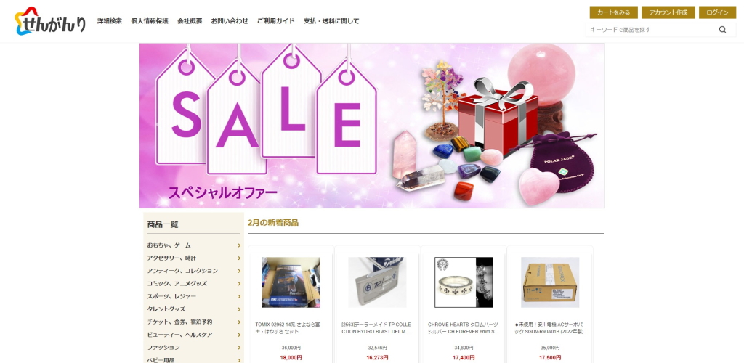Image resolution: width=744 pixels, height=363 pixels.
Task: Open the 詳細検索 menu item
Action: pyautogui.click(x=110, y=21)
